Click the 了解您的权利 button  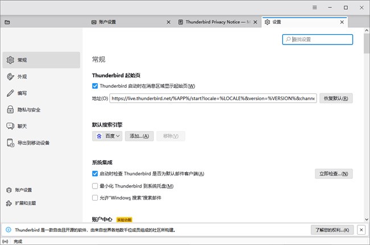[333, 230]
